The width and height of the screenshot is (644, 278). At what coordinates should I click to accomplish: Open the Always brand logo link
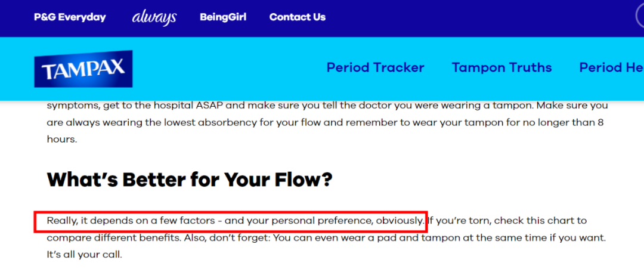154,18
